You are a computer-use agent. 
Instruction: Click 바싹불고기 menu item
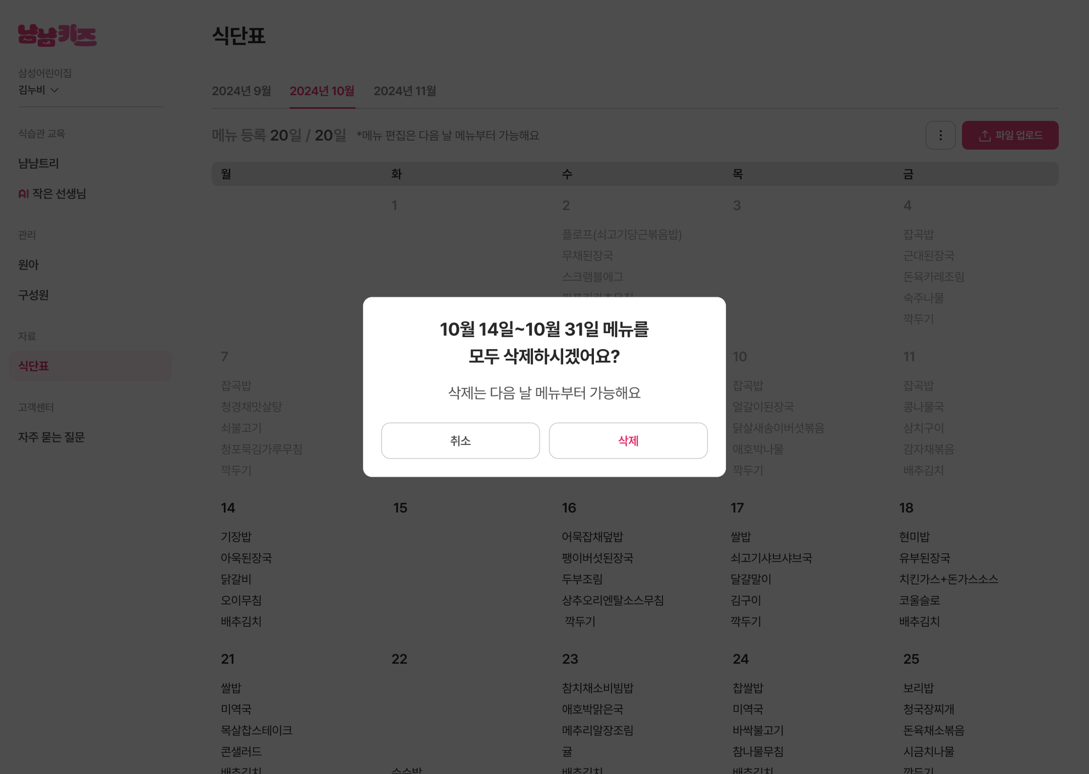[x=758, y=730]
